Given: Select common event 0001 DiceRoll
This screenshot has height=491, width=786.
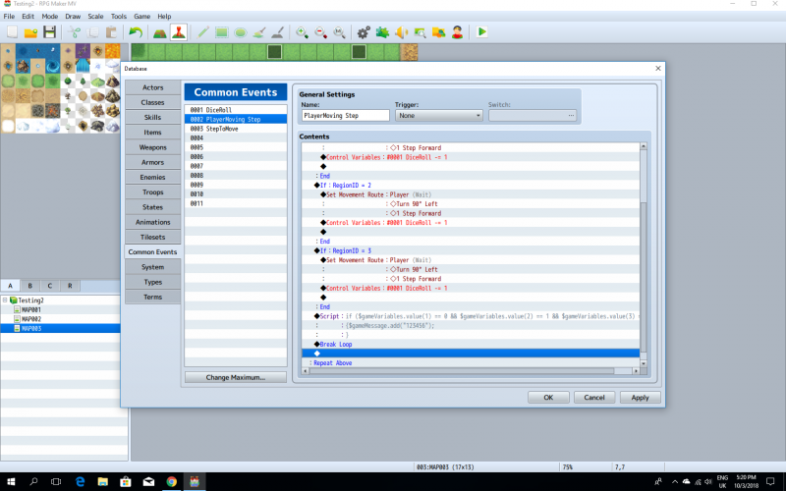Looking at the screenshot, I should [236, 110].
